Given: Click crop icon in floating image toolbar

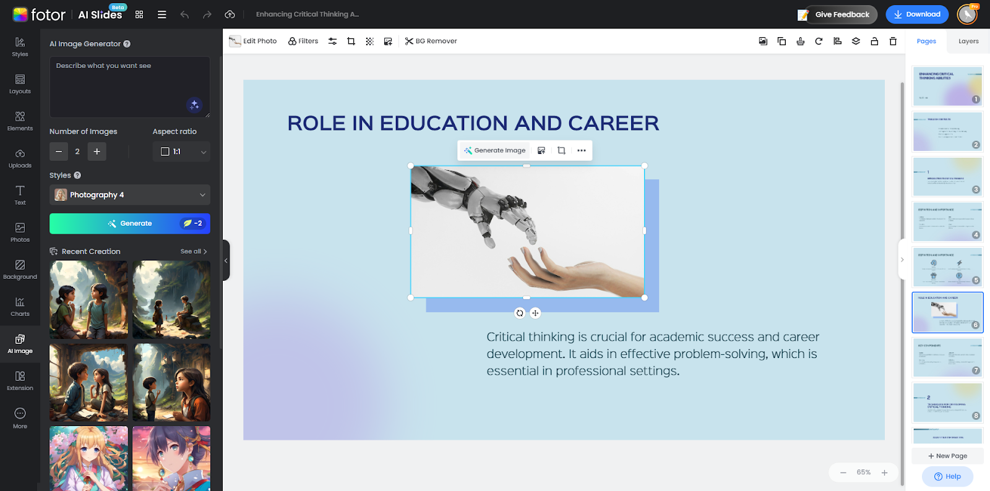Looking at the screenshot, I should (x=561, y=150).
